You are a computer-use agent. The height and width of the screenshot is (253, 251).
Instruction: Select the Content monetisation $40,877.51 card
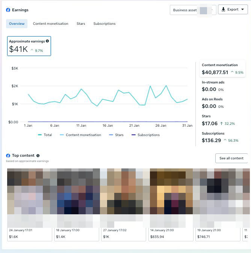(x=222, y=69)
